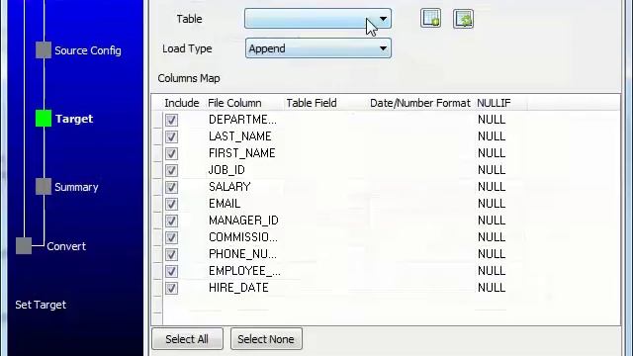Open the Table dropdown list
This screenshot has width=633, height=356.
(x=317, y=19)
